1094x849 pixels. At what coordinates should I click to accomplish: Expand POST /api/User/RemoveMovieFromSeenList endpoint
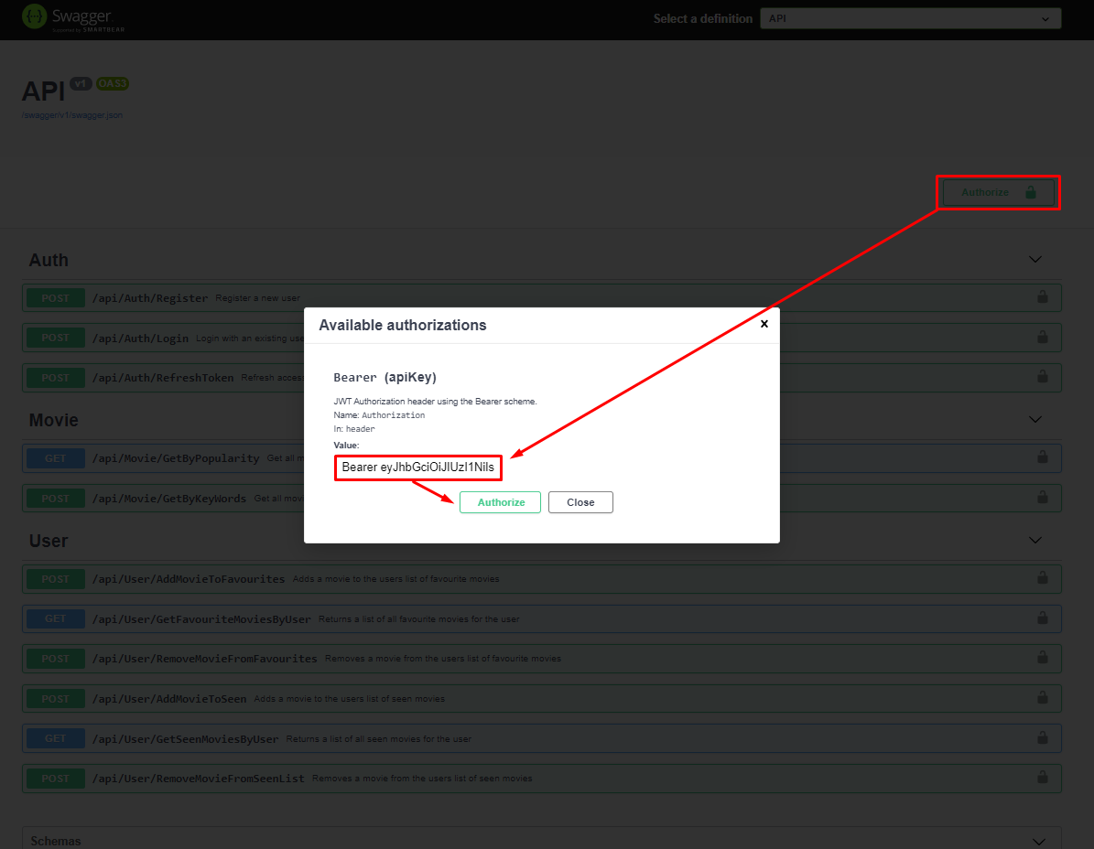[541, 779]
